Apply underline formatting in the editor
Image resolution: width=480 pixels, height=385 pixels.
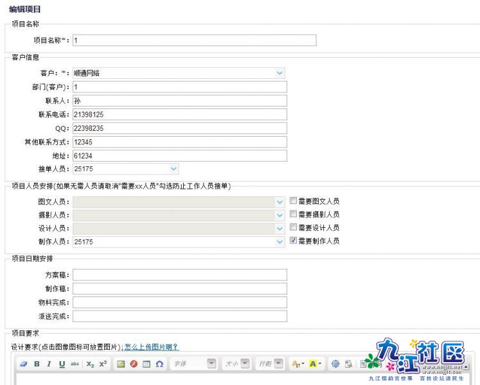tap(62, 364)
